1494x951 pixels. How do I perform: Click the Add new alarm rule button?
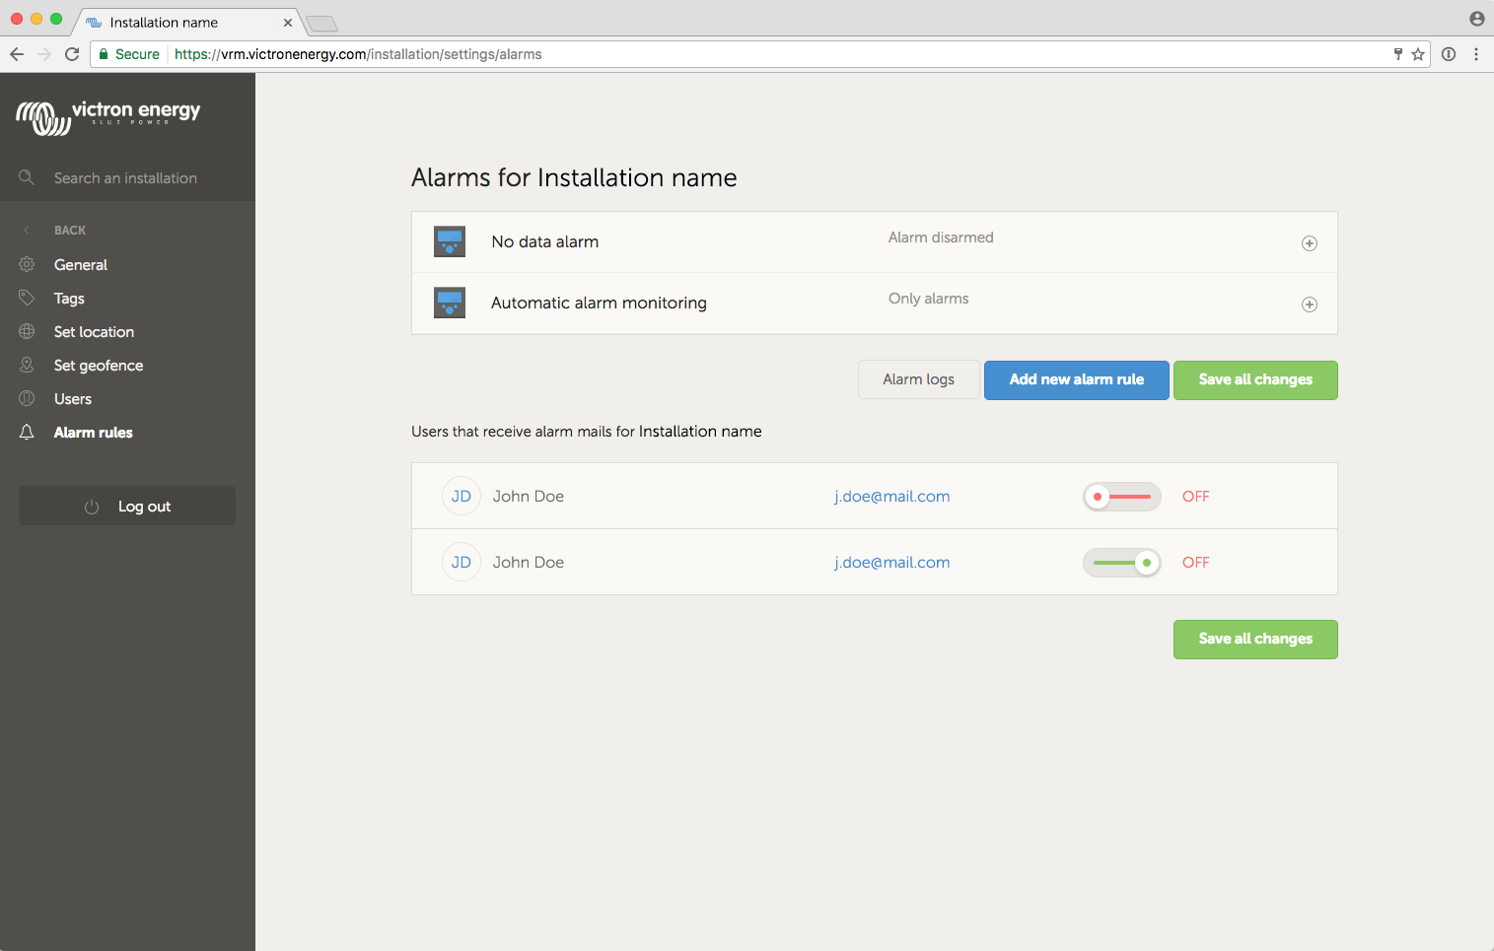point(1076,380)
